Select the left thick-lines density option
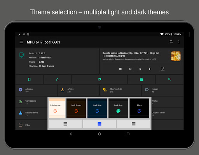Image resolution: width=199 pixels, height=155 pixels. [65, 124]
